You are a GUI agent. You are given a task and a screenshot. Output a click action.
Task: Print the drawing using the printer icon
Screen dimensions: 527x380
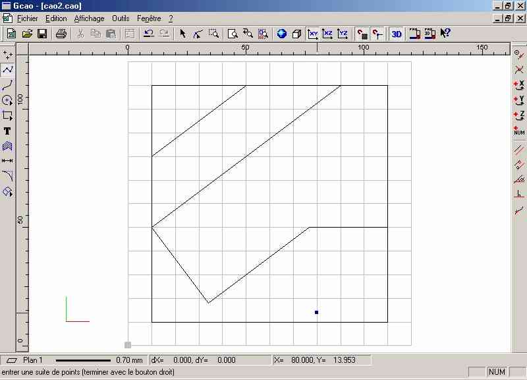click(x=61, y=34)
